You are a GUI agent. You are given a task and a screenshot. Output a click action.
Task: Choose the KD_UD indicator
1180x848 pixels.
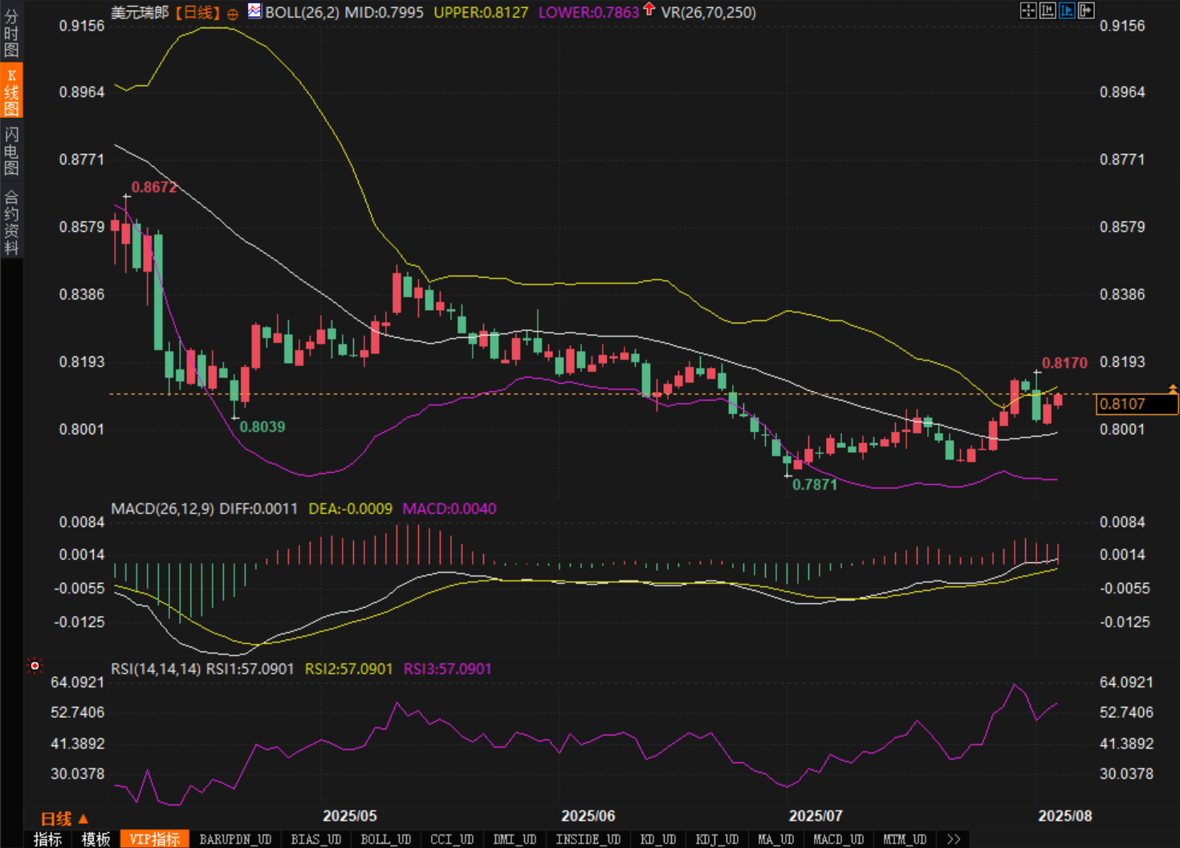click(657, 839)
